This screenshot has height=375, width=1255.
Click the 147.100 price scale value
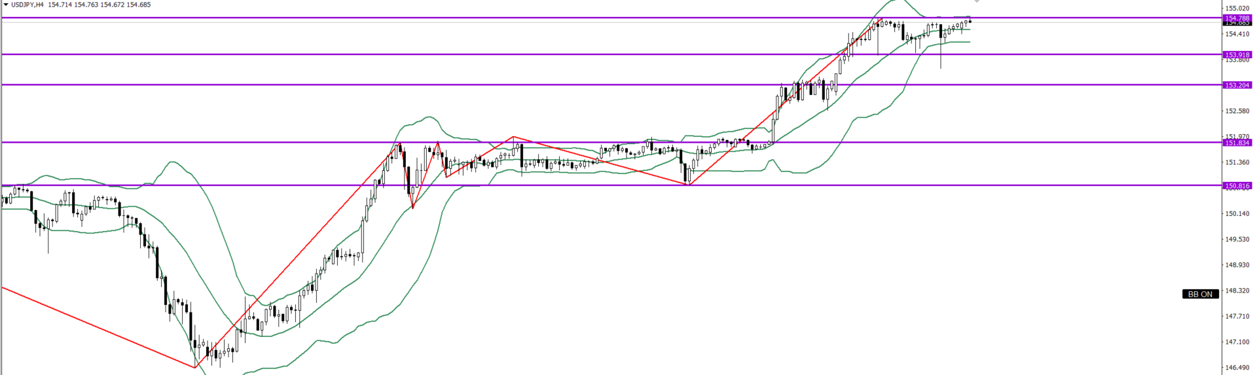1237,342
